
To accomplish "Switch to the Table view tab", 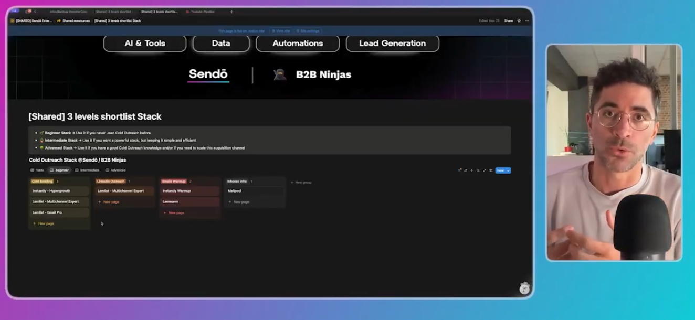I will 37,170.
